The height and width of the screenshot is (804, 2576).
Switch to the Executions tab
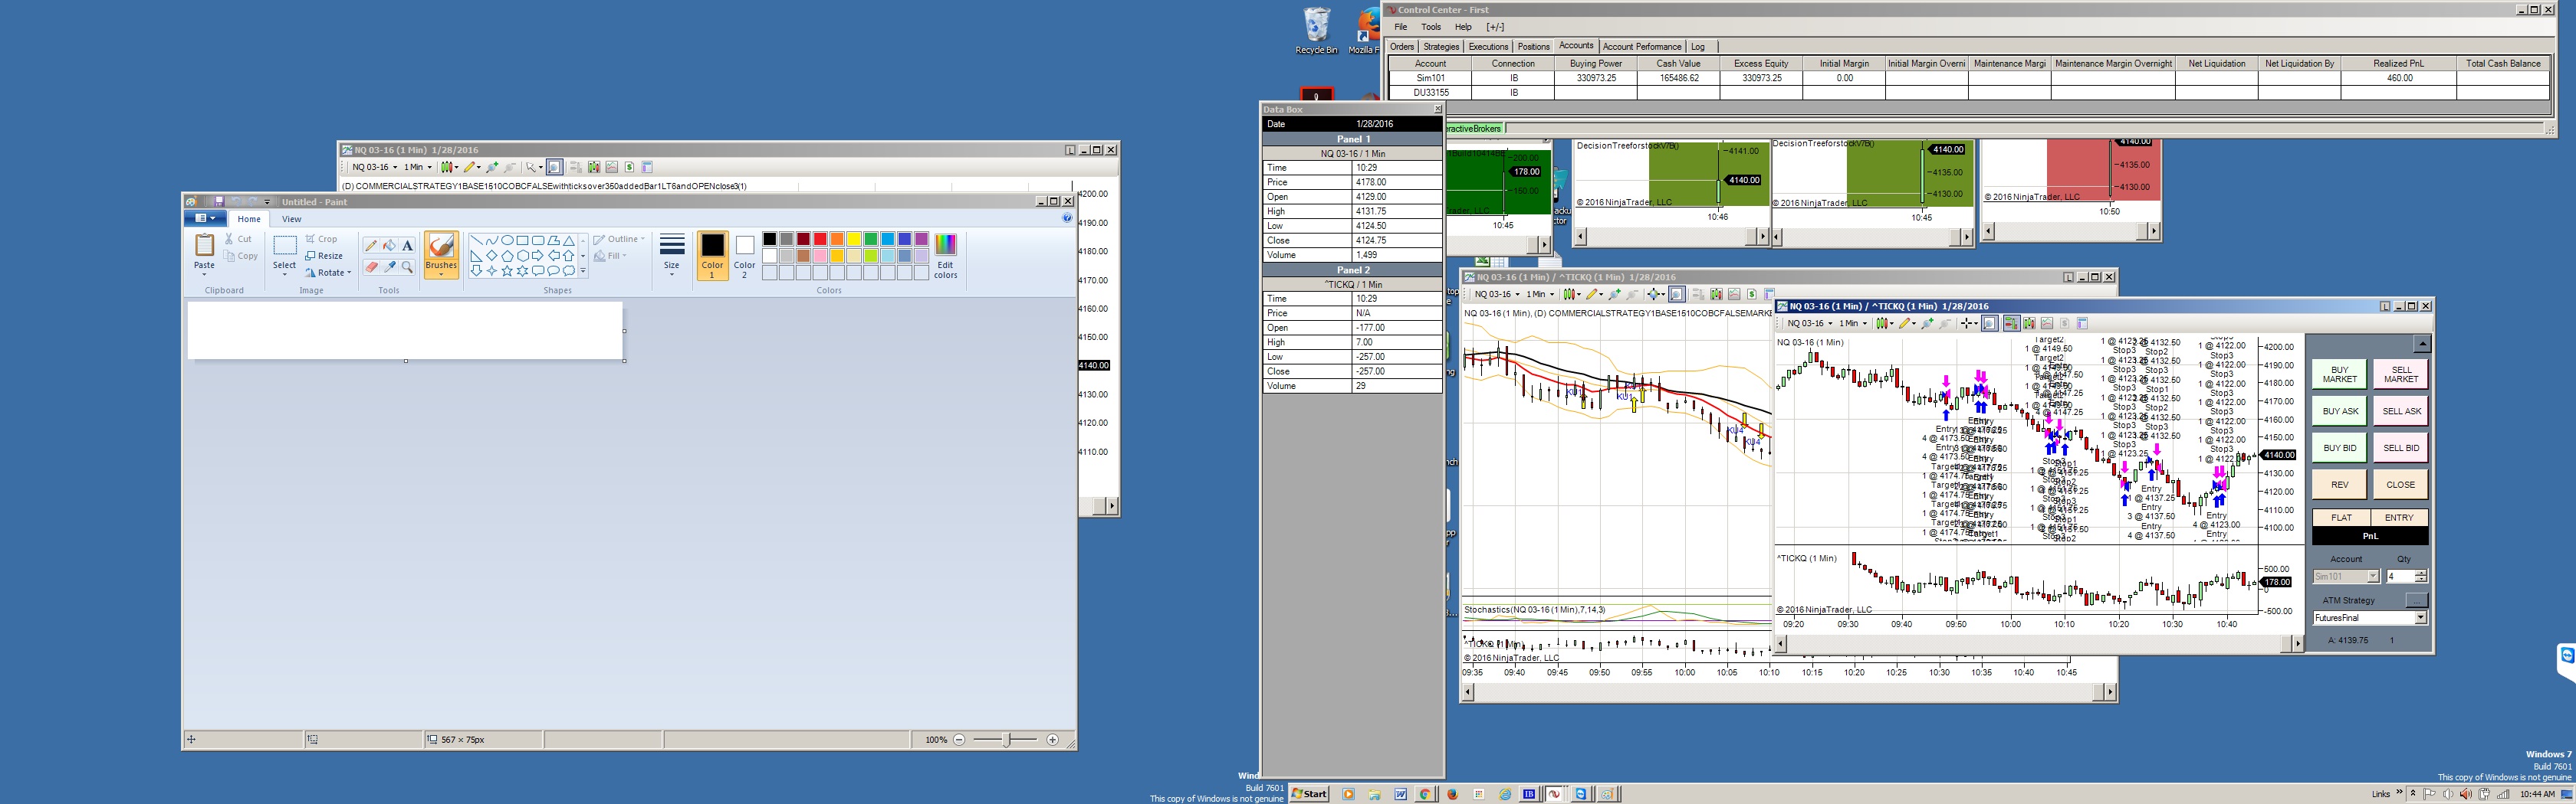1488,47
